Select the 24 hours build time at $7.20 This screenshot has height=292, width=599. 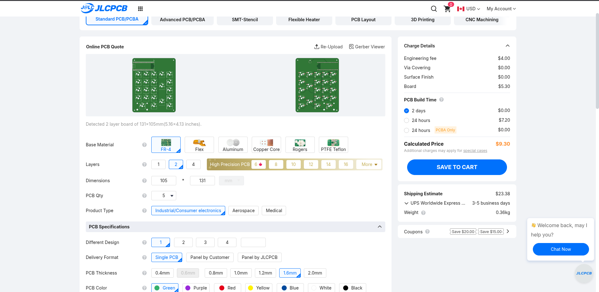pyautogui.click(x=407, y=120)
